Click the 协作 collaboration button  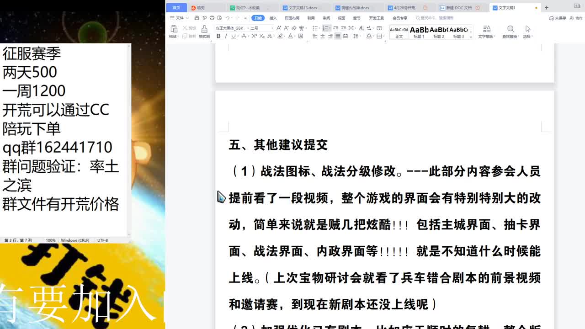click(x=576, y=18)
